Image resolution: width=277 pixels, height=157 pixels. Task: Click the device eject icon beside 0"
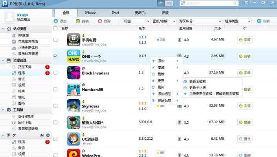click(x=48, y=135)
